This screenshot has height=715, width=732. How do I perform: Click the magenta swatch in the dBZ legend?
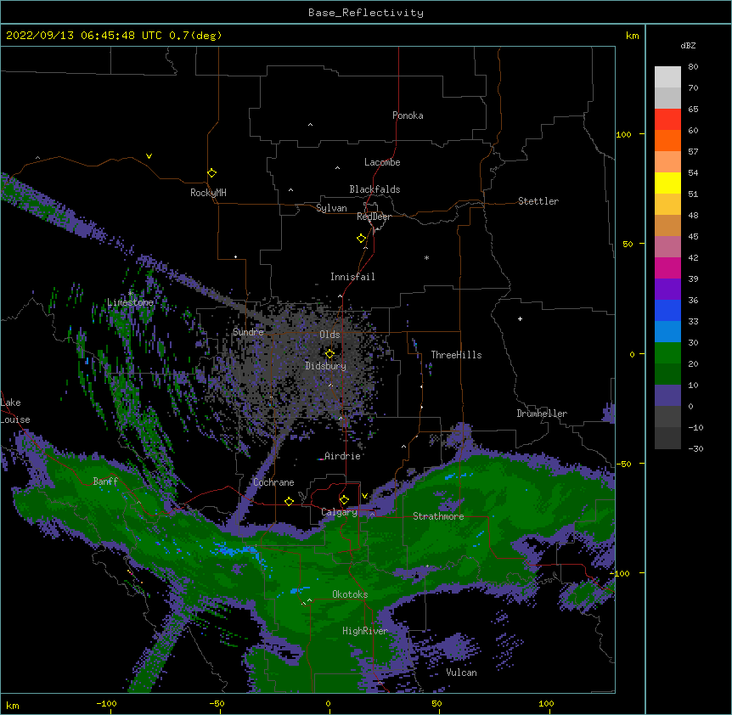pos(667,267)
